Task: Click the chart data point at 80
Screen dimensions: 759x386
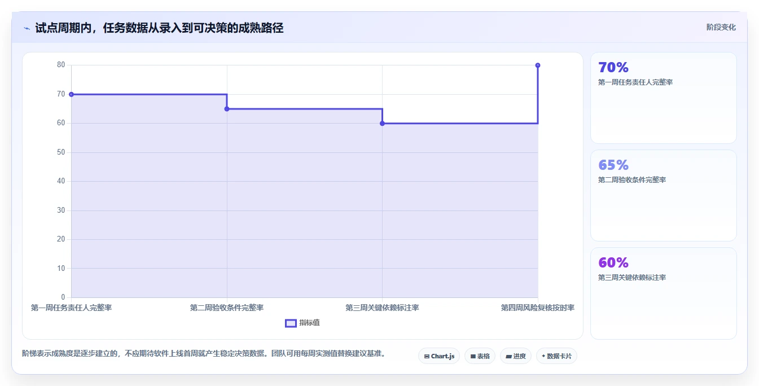Action: (538, 65)
